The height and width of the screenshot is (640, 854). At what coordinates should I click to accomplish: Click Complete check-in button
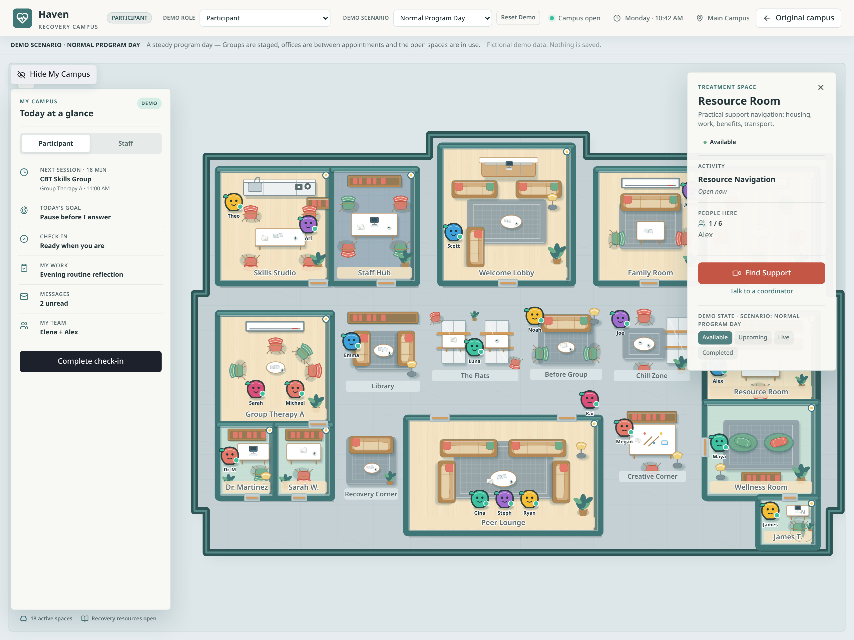[91, 361]
